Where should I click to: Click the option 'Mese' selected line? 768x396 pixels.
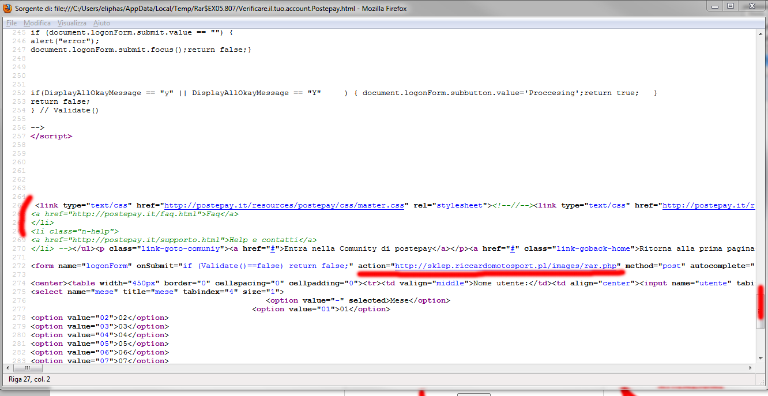(358, 300)
